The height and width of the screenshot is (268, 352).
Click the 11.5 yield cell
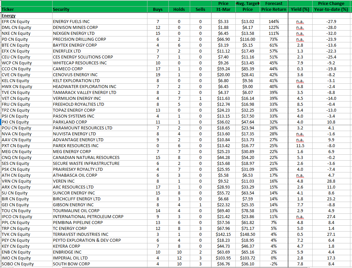[300, 146]
